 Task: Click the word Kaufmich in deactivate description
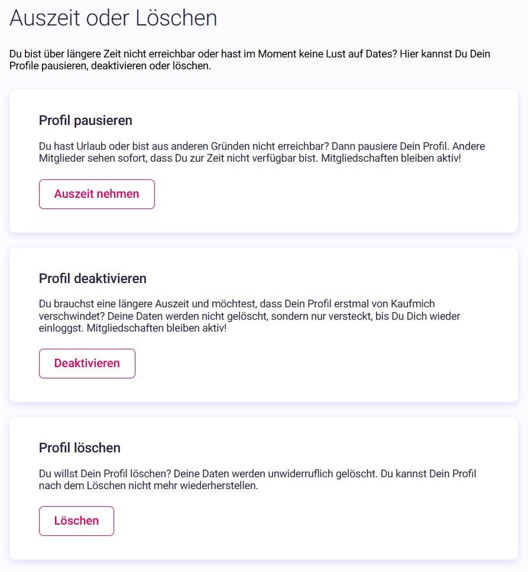point(413,304)
